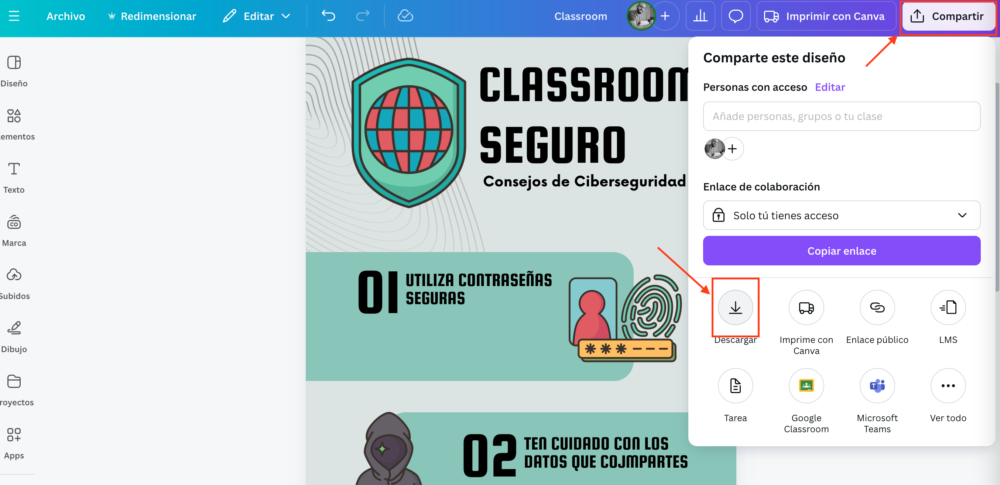Click the undo arrow in the top bar
This screenshot has height=485, width=1000.
pyautogui.click(x=328, y=16)
